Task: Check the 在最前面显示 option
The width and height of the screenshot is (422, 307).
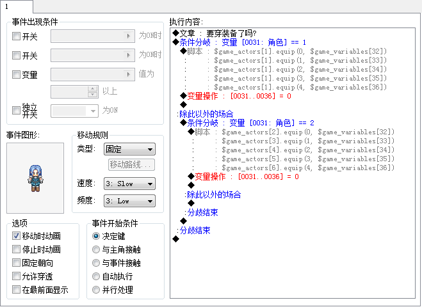Action: click(x=16, y=290)
